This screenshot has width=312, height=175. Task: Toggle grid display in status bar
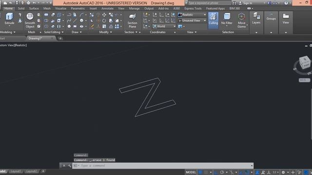point(200,172)
